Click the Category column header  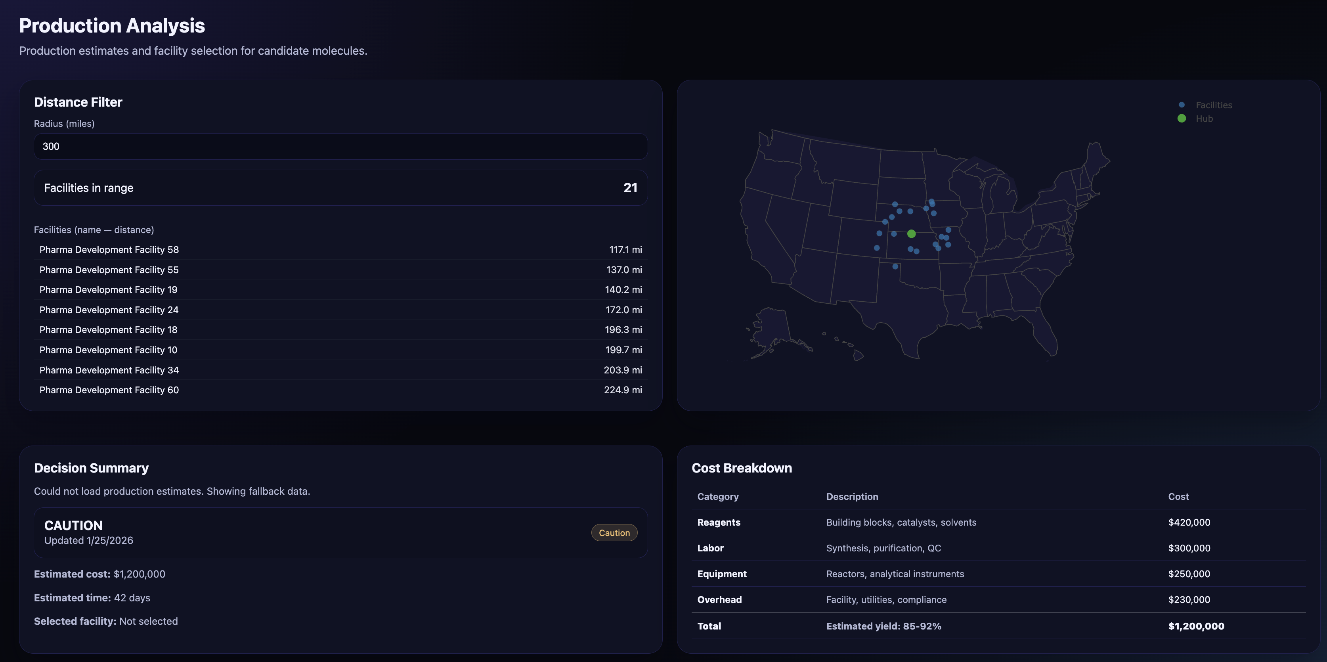tap(717, 497)
